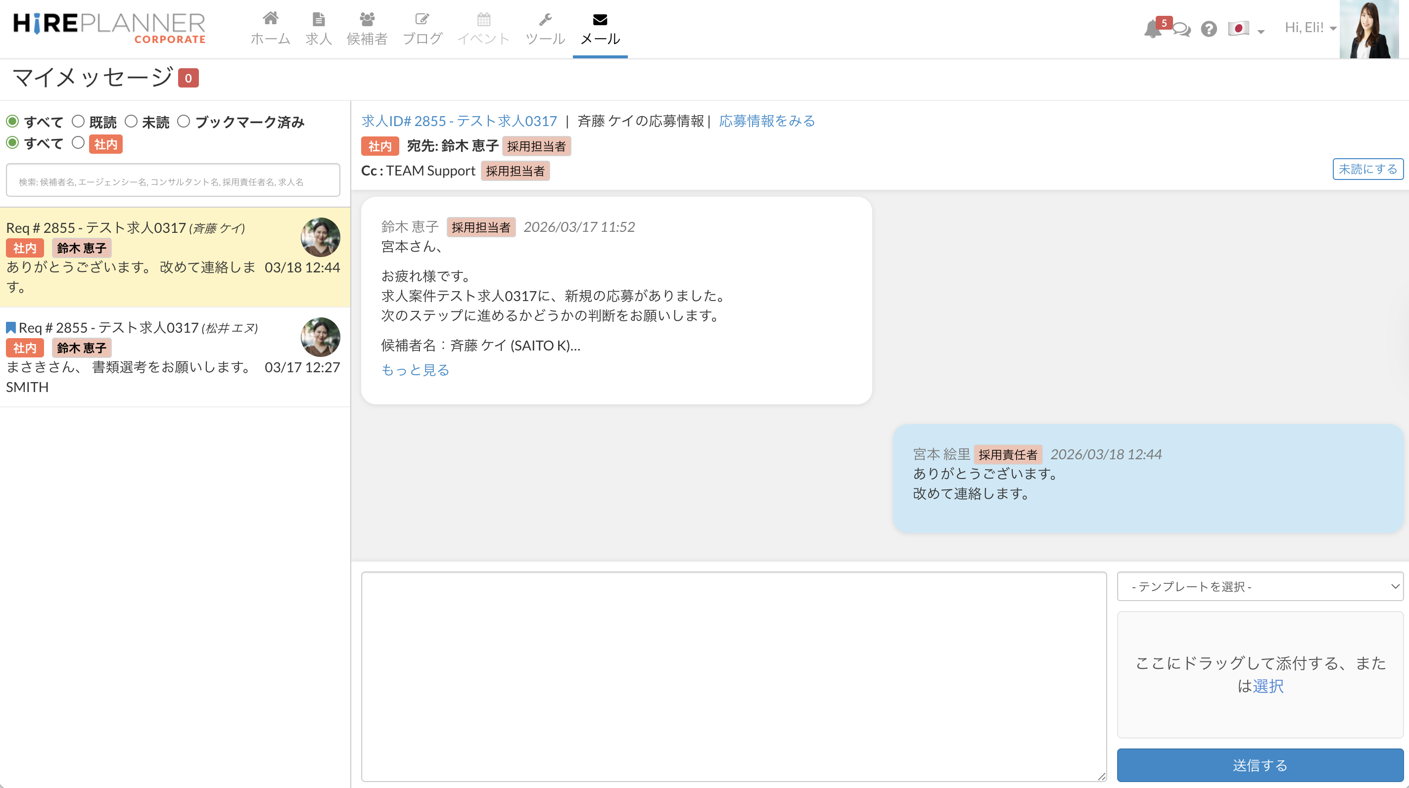Open the notification bell icon
The height and width of the screenshot is (788, 1409).
[x=1152, y=29]
